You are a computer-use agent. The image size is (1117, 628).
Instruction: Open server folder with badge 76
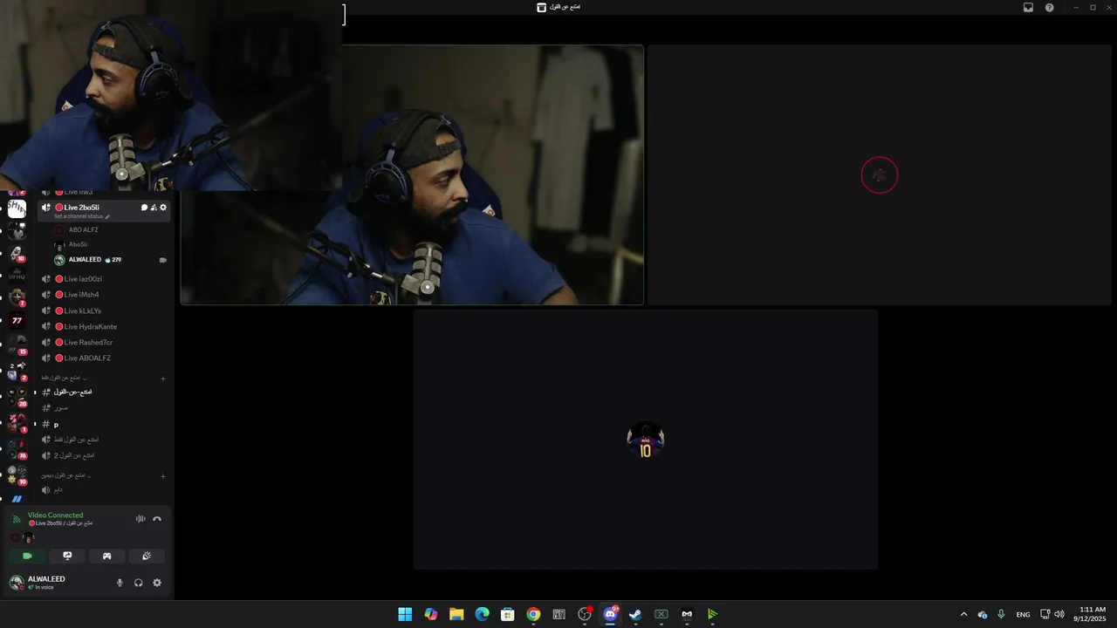(x=17, y=448)
